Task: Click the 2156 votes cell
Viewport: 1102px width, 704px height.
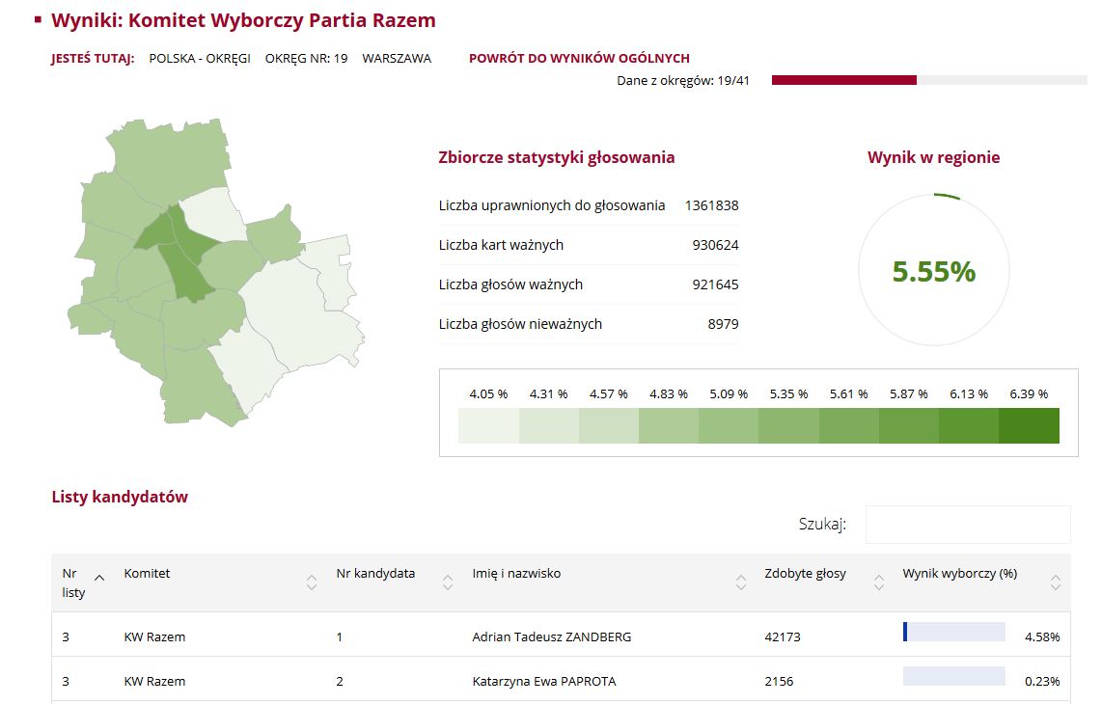Action: pyautogui.click(x=779, y=681)
